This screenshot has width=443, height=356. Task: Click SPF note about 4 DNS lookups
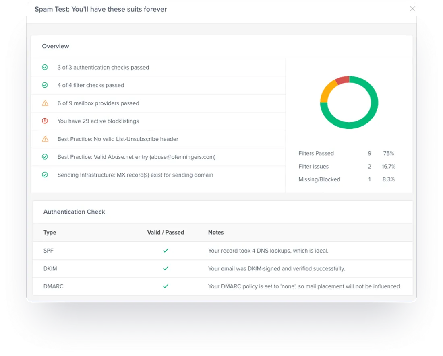point(268,251)
